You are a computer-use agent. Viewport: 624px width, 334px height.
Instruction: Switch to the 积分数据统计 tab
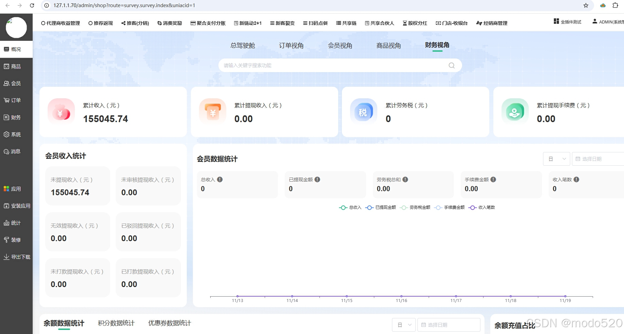(x=116, y=323)
